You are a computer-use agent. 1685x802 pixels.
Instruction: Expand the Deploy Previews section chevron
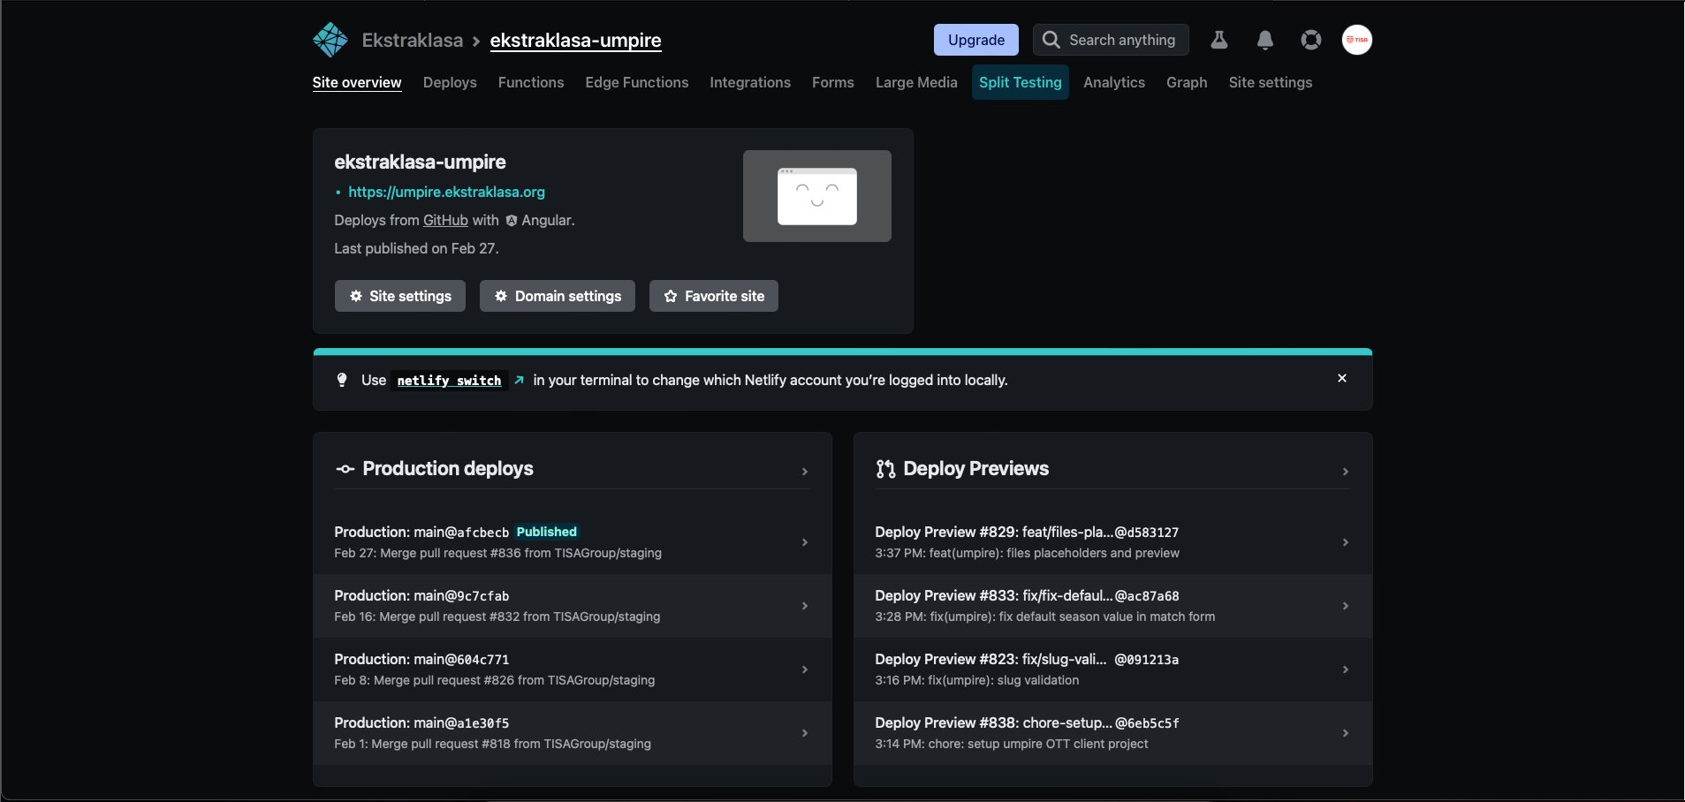pyautogui.click(x=1346, y=472)
